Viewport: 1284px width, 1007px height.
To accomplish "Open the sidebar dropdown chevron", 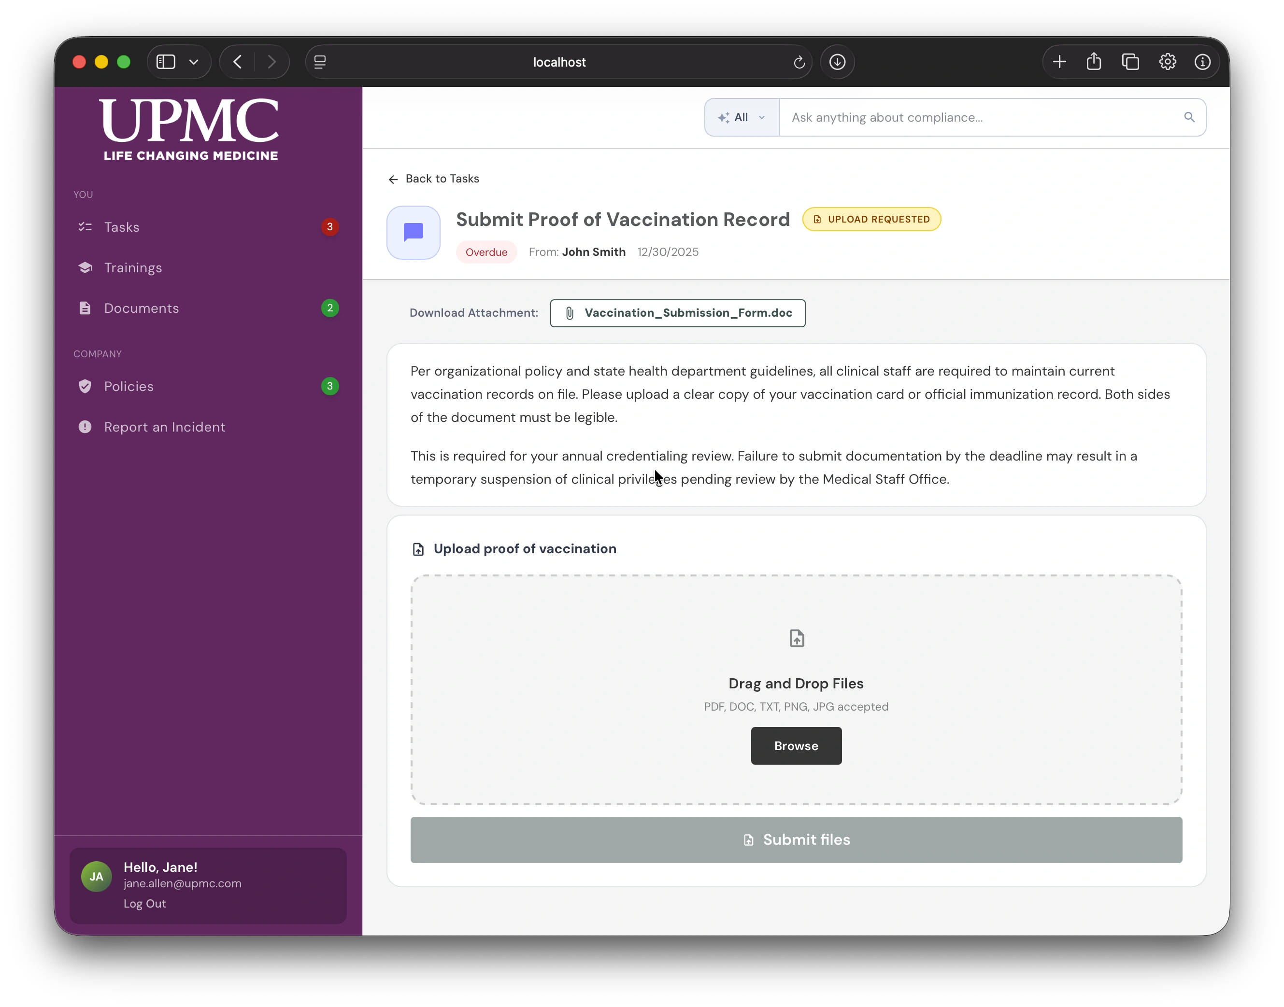I will tap(194, 62).
